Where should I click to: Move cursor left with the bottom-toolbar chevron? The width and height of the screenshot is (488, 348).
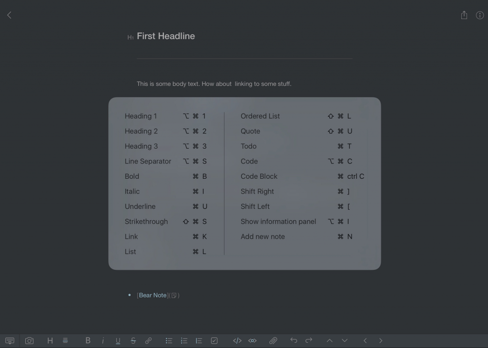pyautogui.click(x=365, y=340)
